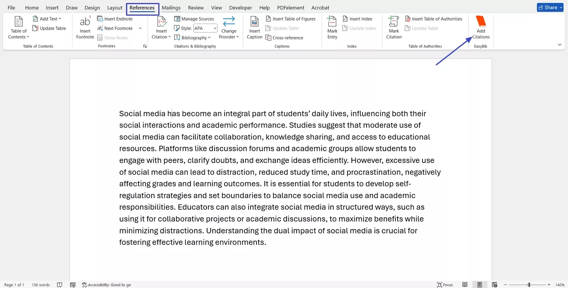Switch to the Mailings ribbon tab
Screen dimensions: 568x288
(x=171, y=7)
